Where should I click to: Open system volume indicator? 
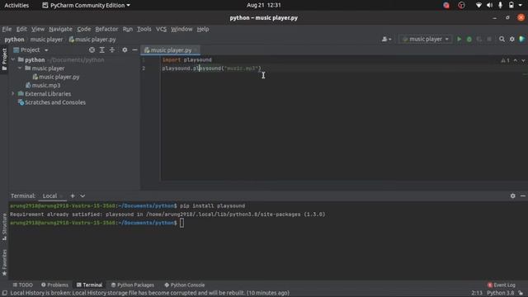(489, 6)
